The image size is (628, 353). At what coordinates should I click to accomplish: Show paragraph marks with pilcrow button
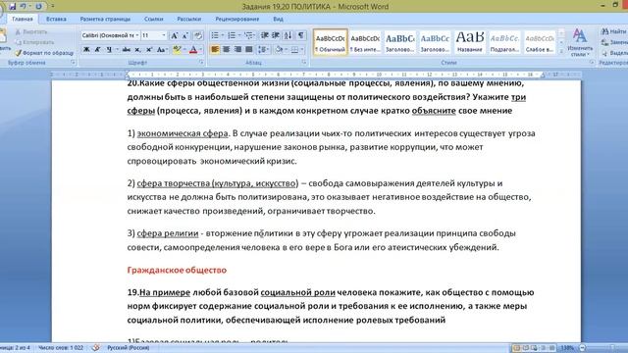(301, 36)
